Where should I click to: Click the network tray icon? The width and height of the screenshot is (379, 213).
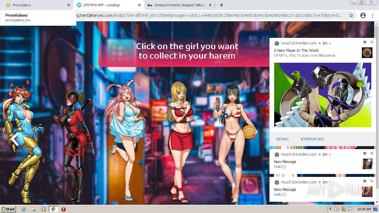344,209
